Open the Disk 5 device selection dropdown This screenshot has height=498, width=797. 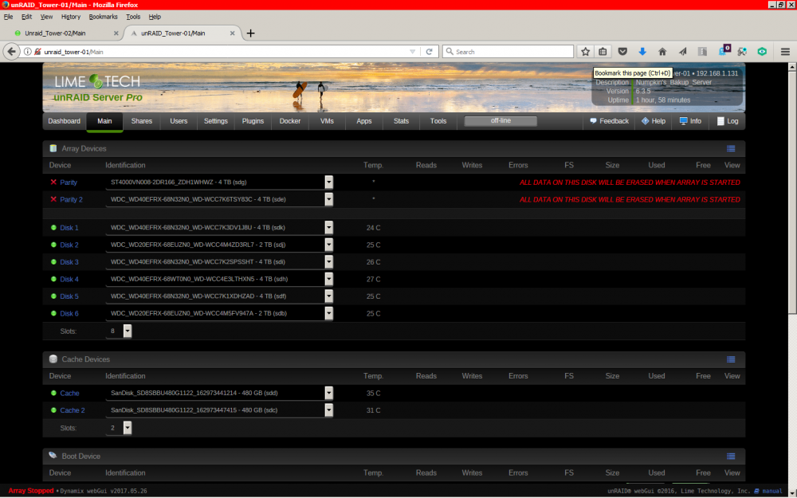point(329,296)
